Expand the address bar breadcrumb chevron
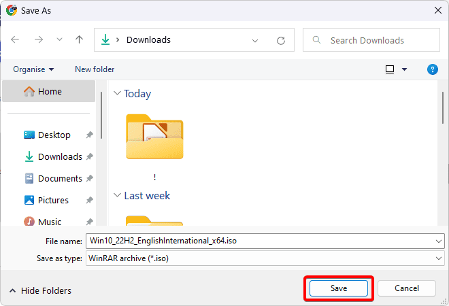This screenshot has height=306, width=449. coord(118,40)
